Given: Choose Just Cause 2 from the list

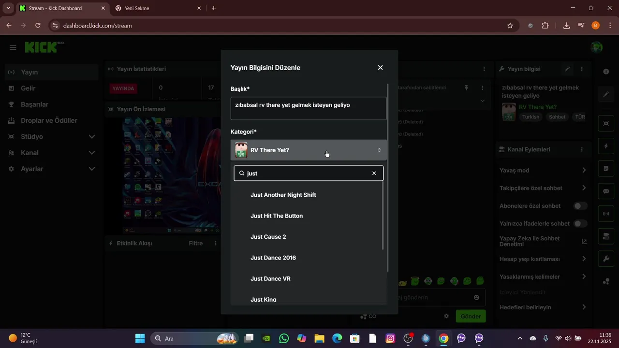Looking at the screenshot, I should [268, 237].
